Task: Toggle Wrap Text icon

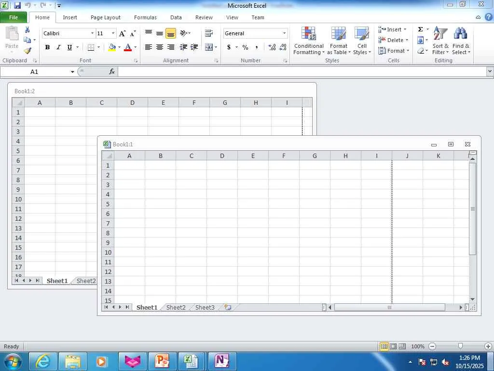Action: click(208, 33)
